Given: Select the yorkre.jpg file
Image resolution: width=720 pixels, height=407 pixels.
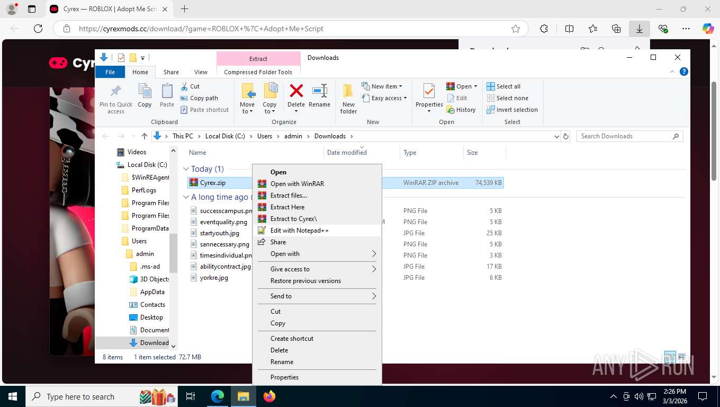Looking at the screenshot, I should click(x=214, y=278).
